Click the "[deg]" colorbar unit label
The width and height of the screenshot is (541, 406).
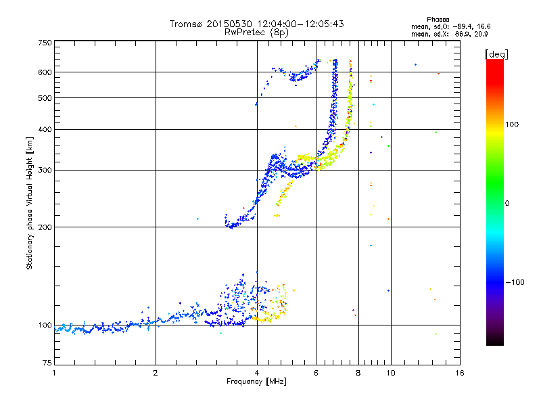pos(496,54)
